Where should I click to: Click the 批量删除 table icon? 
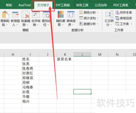pos(26,14)
